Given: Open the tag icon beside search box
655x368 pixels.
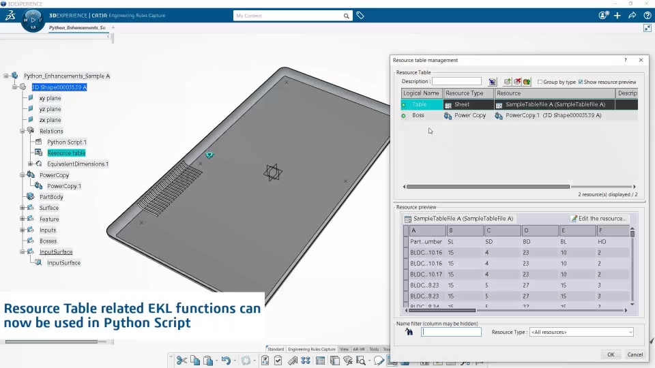Looking at the screenshot, I should pos(360,16).
